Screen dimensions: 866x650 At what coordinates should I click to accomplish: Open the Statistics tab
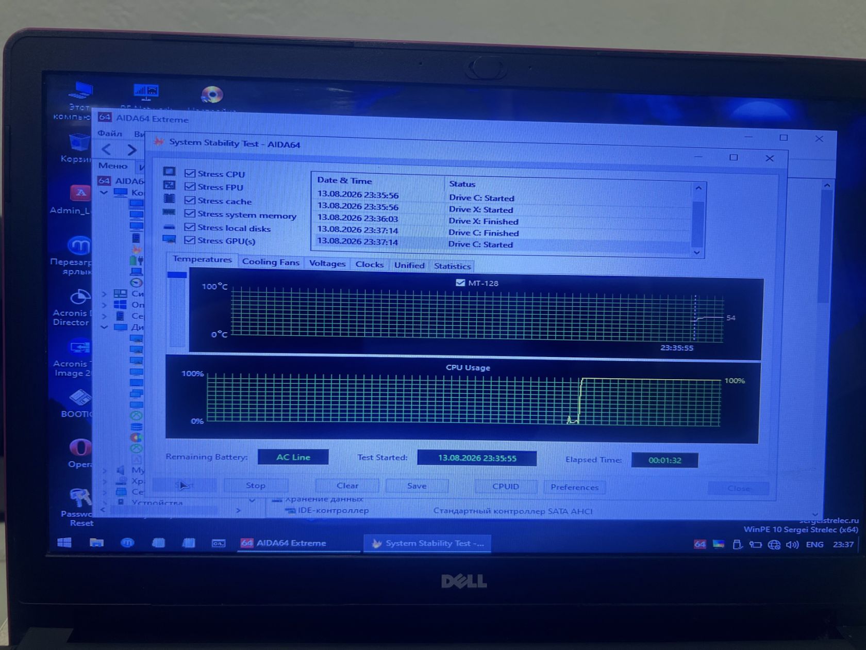point(452,266)
